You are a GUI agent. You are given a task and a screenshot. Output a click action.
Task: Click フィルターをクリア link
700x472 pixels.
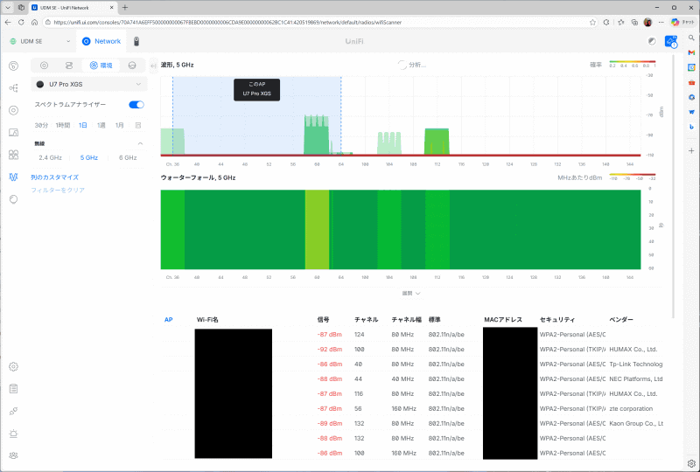58,190
